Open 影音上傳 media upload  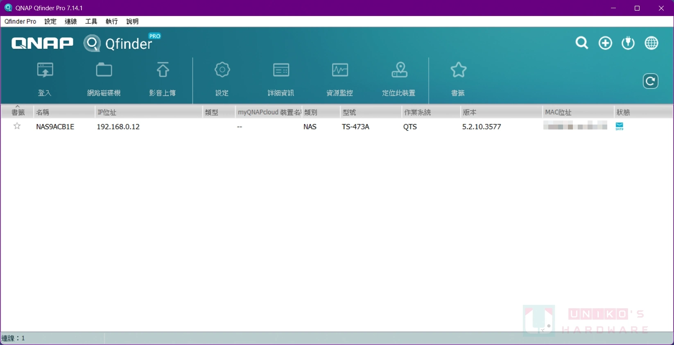(163, 79)
